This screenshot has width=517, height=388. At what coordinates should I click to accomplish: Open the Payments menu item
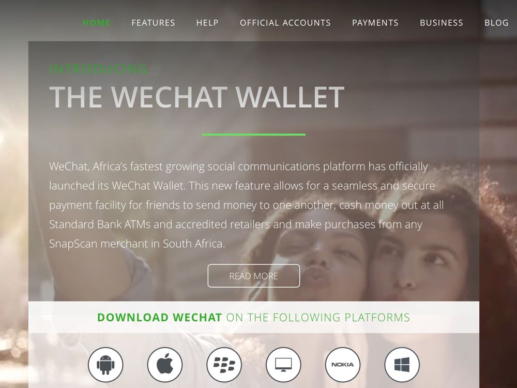click(375, 23)
